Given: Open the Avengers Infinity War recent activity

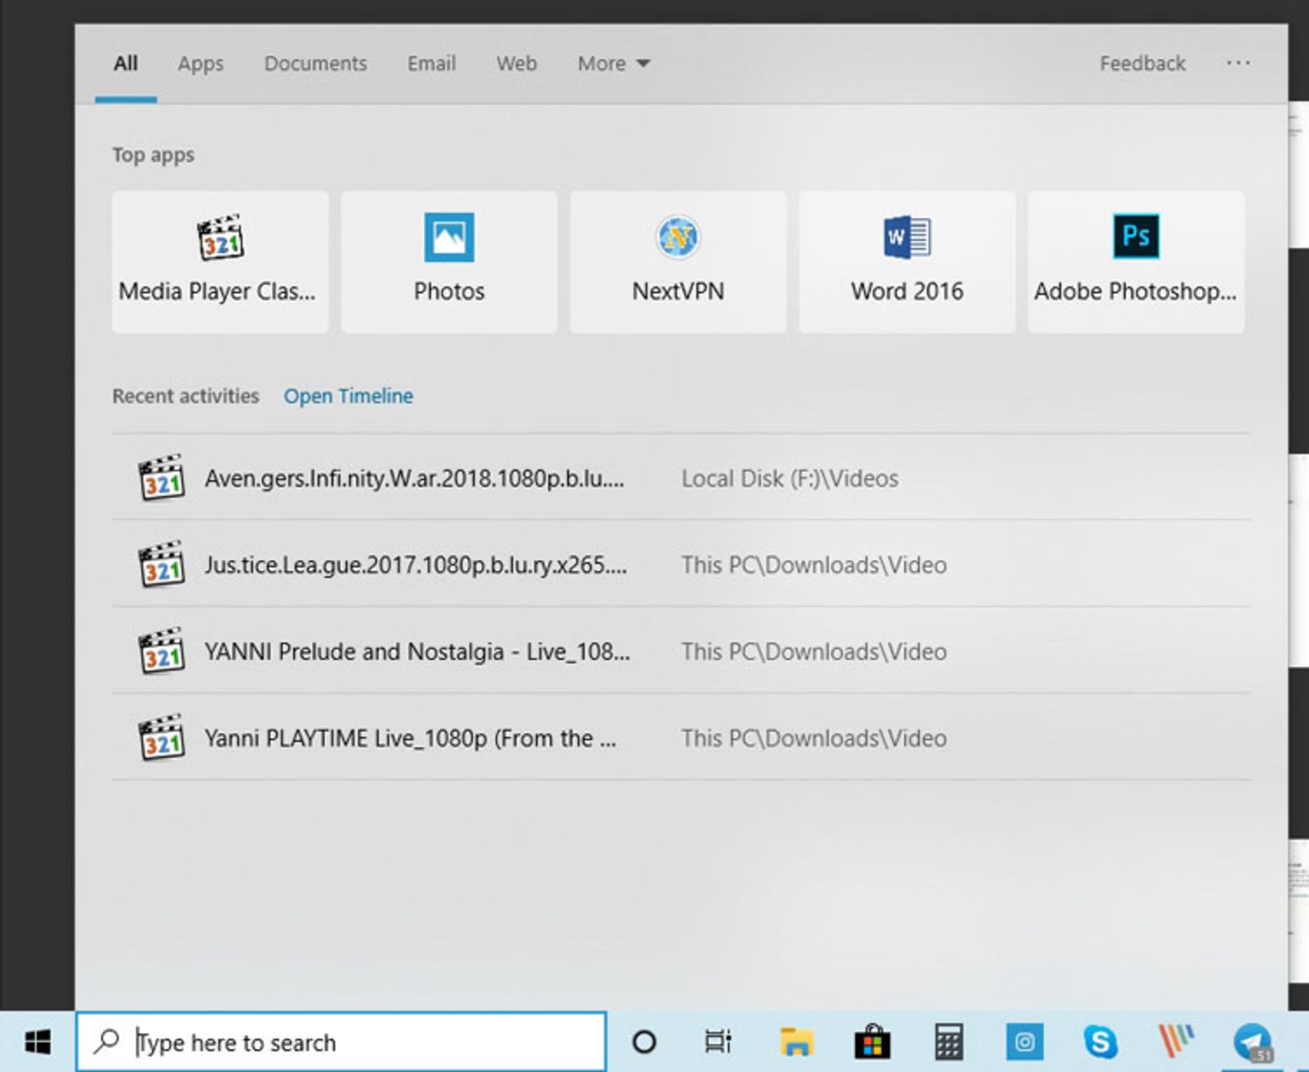Looking at the screenshot, I should [x=415, y=478].
